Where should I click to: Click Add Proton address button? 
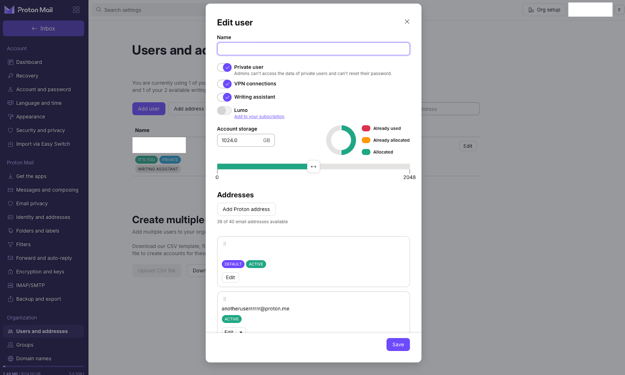point(246,209)
